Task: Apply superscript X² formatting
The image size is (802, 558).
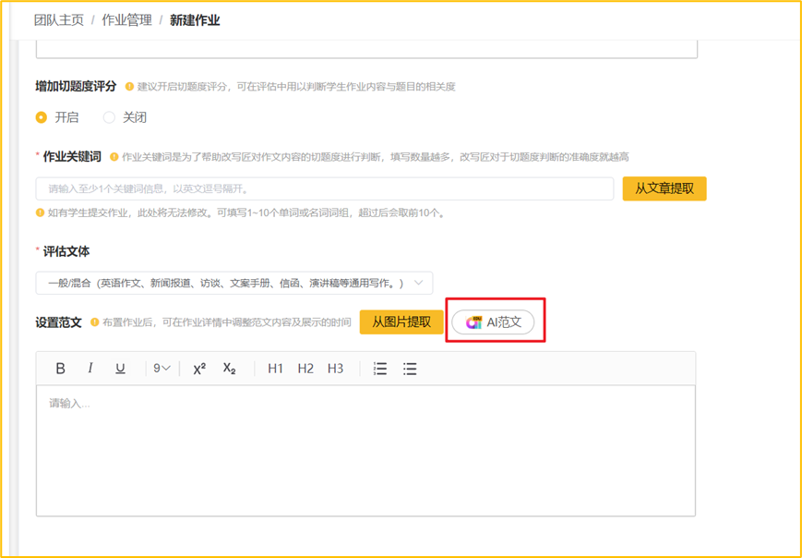Action: click(199, 368)
